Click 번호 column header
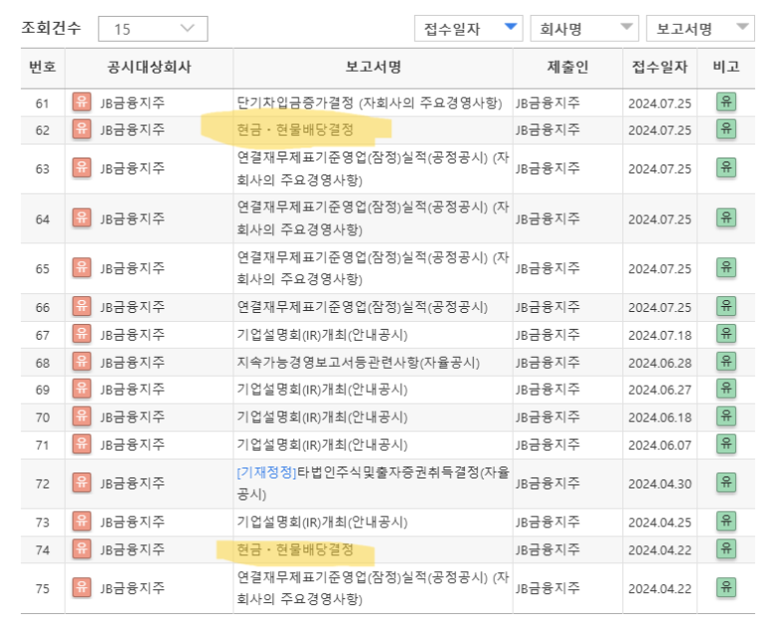Image resolution: width=771 pixels, height=624 pixels. 42,67
